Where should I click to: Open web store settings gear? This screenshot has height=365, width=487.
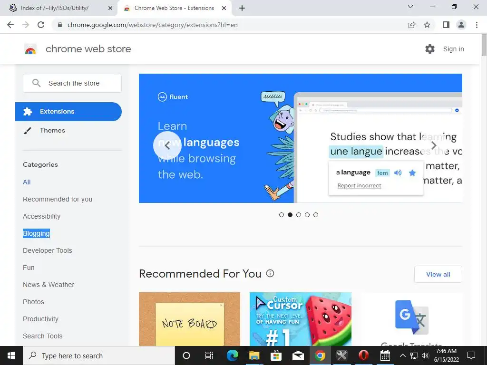[430, 49]
